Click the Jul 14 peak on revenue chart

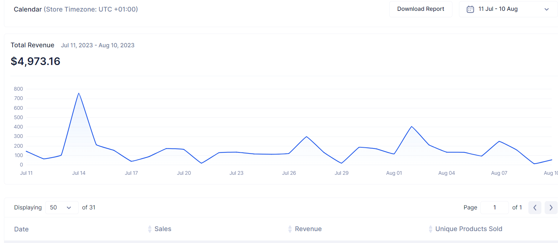[79, 93]
